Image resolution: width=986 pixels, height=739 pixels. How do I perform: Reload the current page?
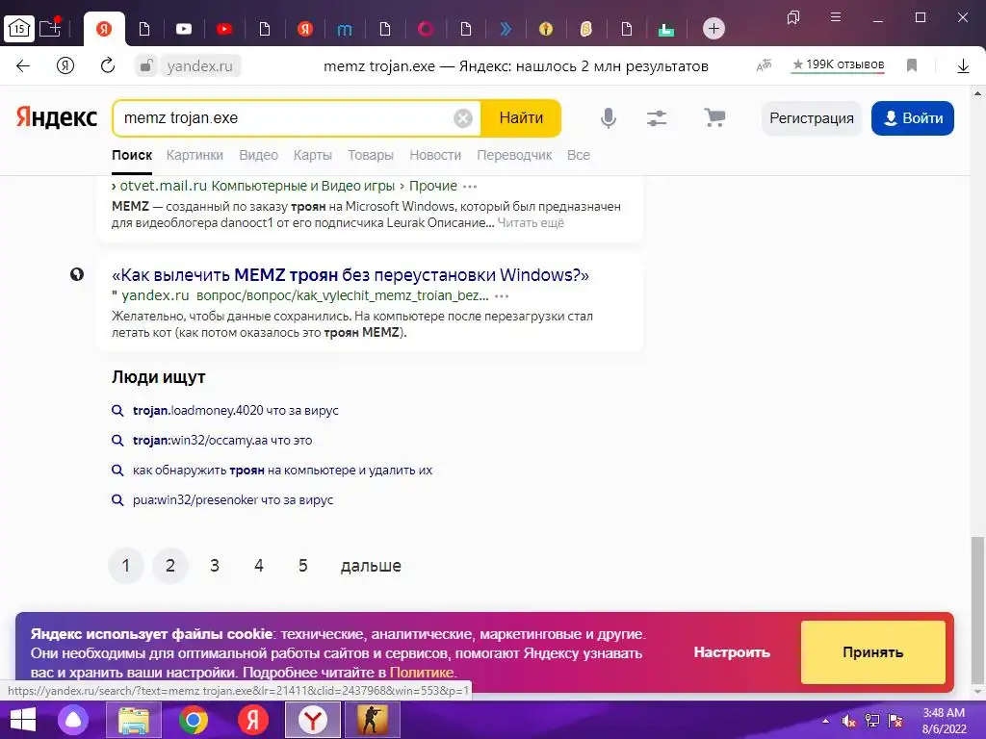coord(108,65)
